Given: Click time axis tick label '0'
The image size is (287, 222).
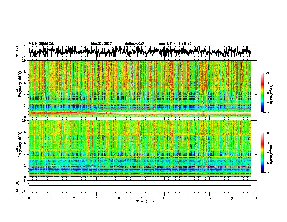Looking at the screenshot, I should 29,198.
